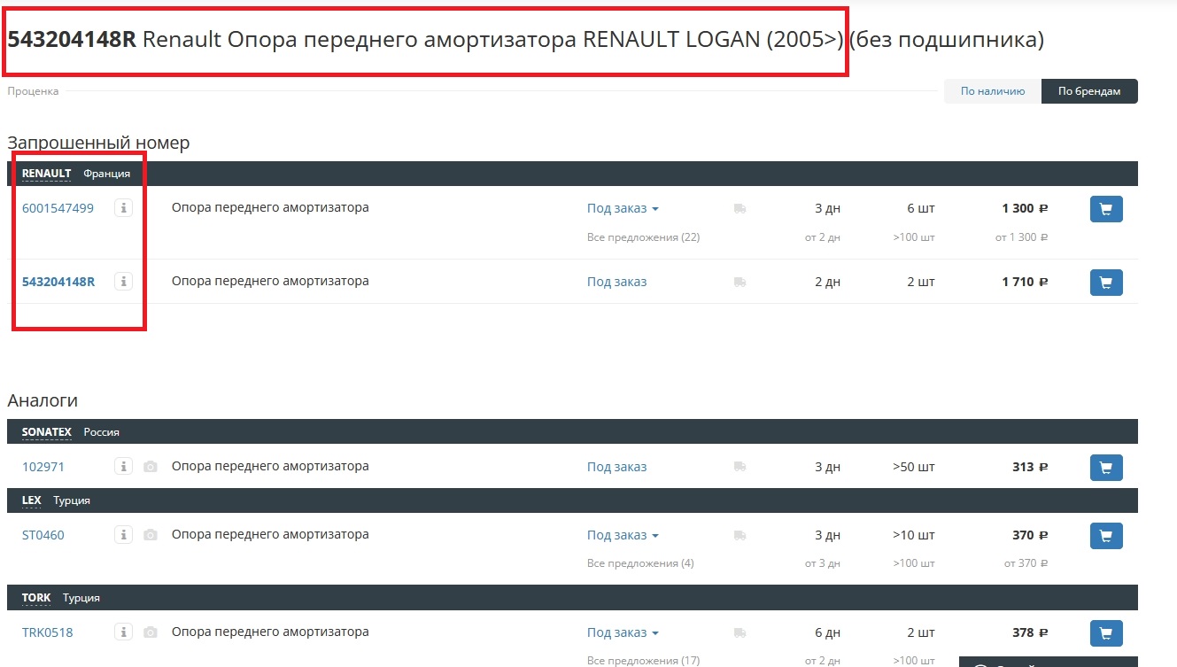Expand 'Под заказ' dropdown for 6001547499

[x=623, y=209]
